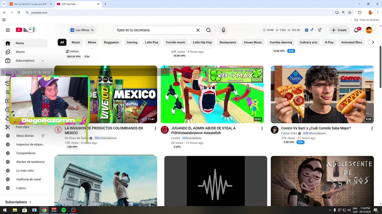Clear the search box with the X

[198, 30]
